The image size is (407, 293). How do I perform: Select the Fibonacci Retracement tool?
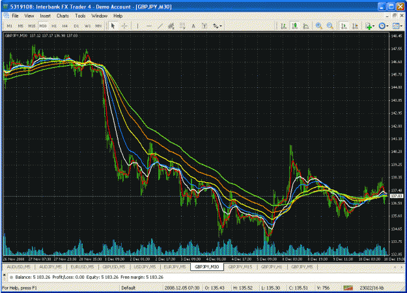182,25
